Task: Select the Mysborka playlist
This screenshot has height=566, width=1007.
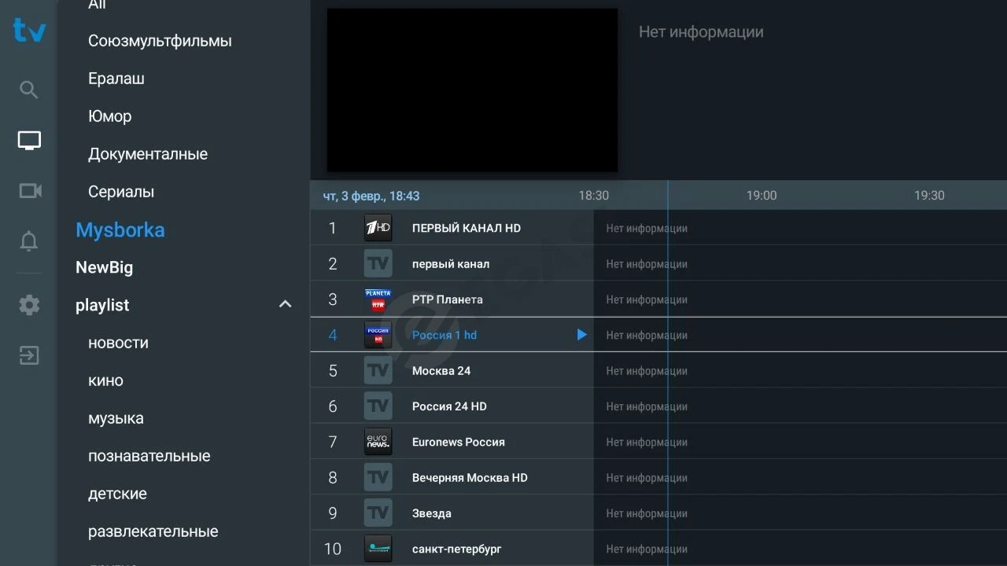Action: [120, 230]
